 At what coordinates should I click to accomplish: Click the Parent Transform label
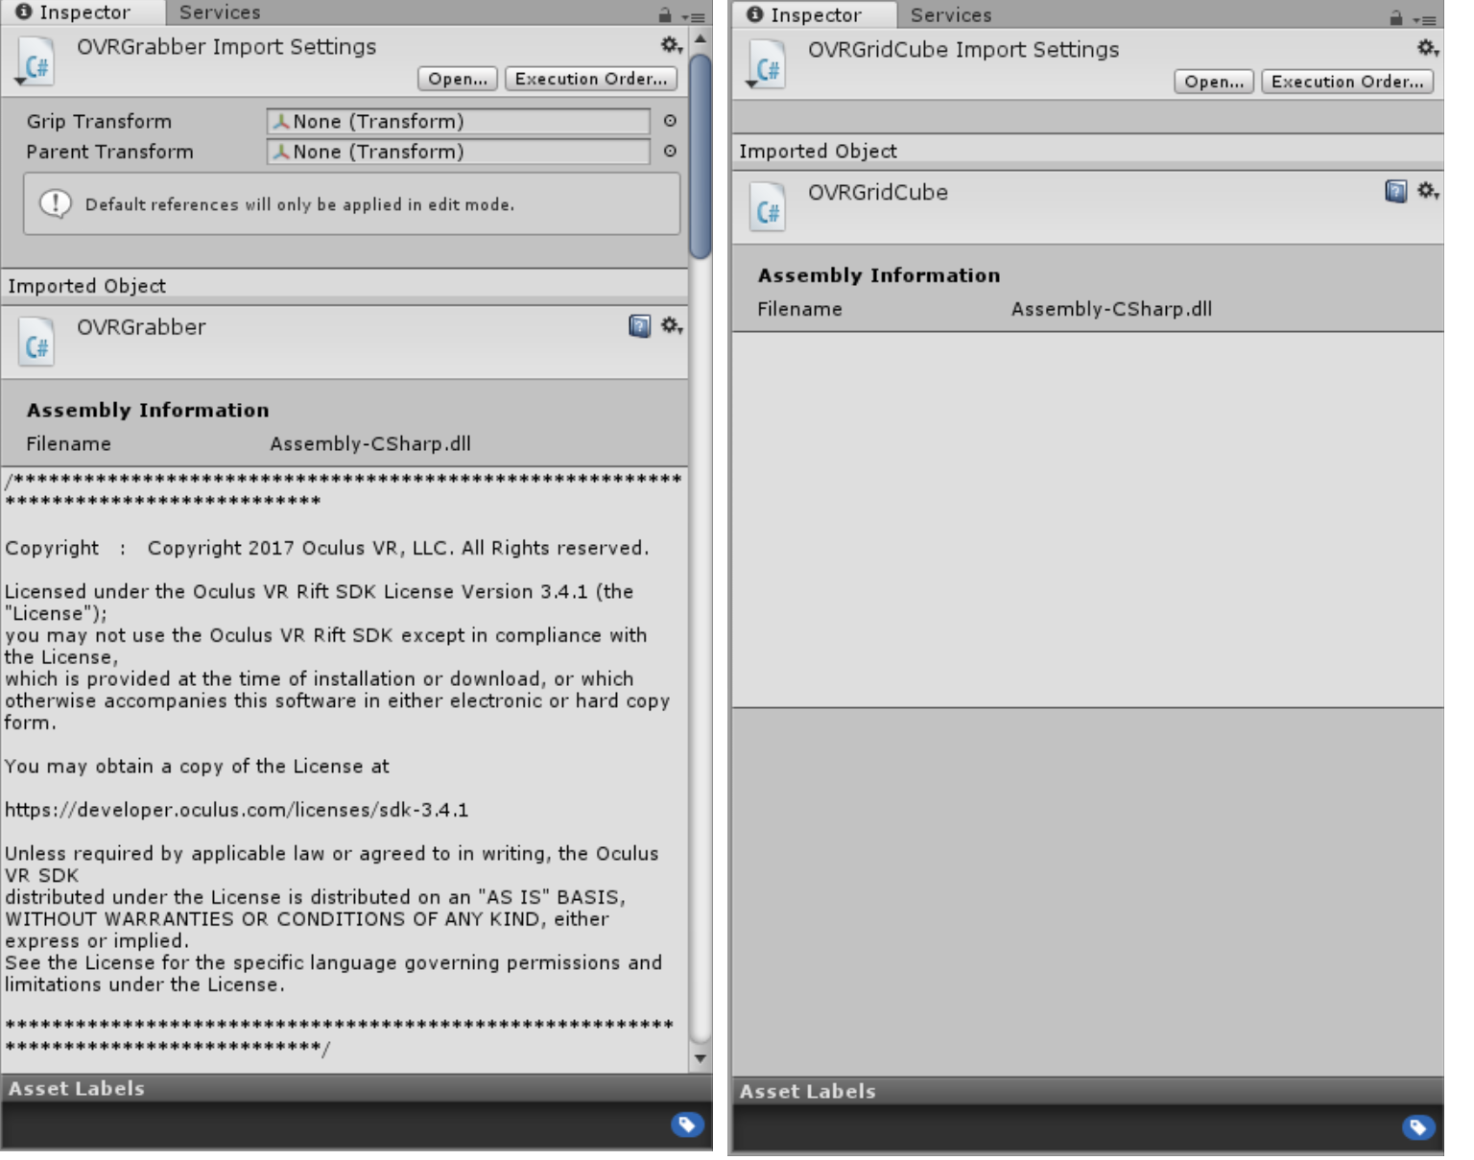tap(109, 152)
